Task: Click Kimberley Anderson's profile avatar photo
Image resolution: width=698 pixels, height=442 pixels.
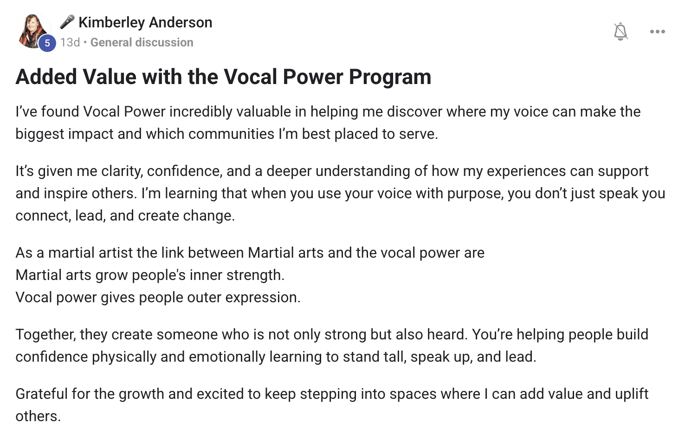Action: 32,29
